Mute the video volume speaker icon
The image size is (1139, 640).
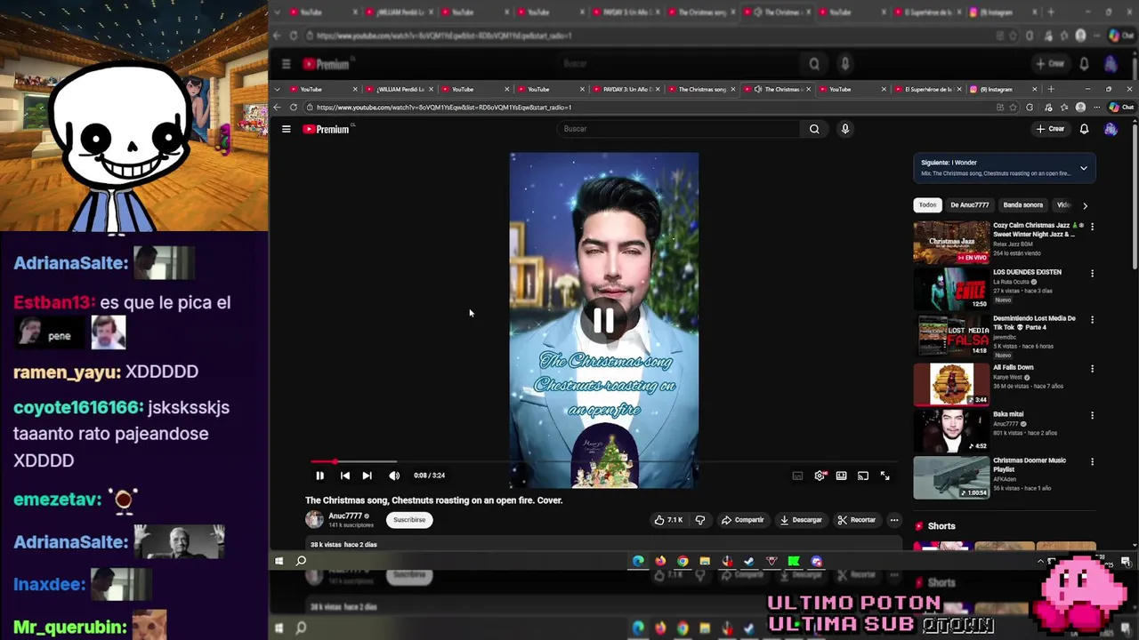(x=394, y=476)
